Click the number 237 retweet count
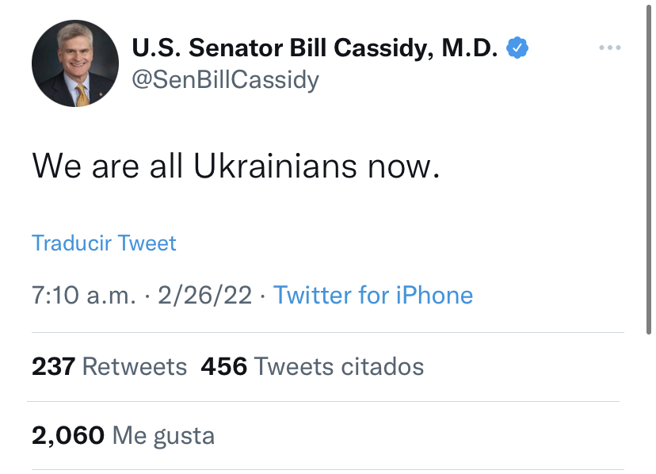The height and width of the screenshot is (474, 656). click(x=53, y=366)
